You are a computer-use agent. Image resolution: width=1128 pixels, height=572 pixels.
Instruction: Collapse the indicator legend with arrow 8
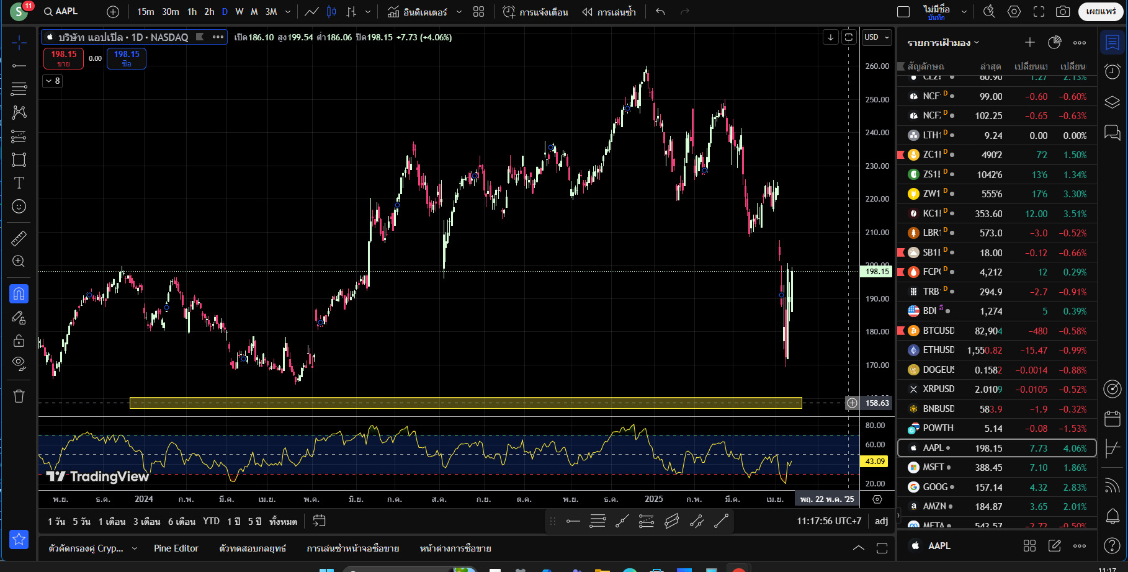[x=53, y=81]
